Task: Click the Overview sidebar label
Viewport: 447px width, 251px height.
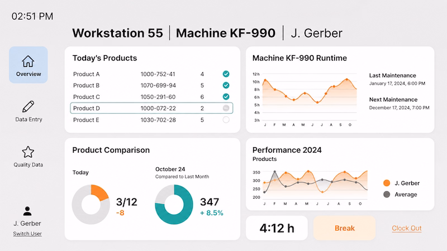Action: (28, 74)
